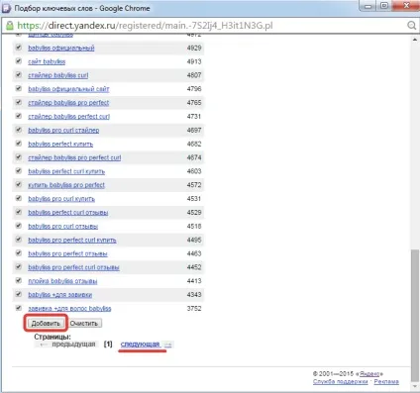Click impressions value '4572'

click(194, 185)
